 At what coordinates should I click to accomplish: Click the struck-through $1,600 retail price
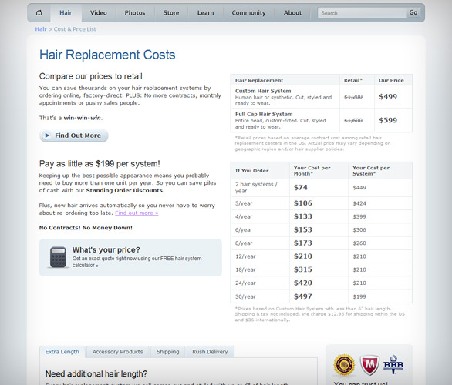(x=353, y=121)
